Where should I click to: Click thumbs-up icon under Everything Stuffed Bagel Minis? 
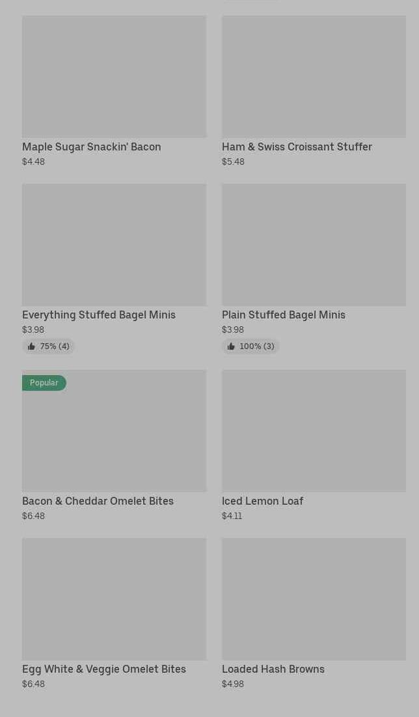31,346
